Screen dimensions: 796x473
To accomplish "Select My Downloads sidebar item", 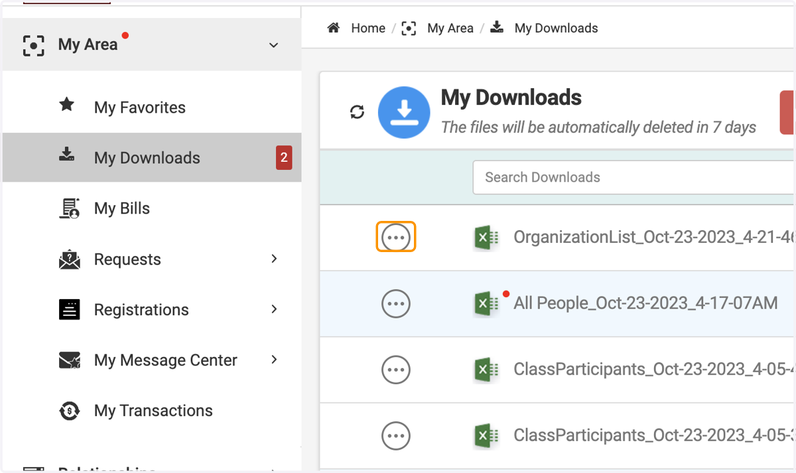I will [x=152, y=158].
